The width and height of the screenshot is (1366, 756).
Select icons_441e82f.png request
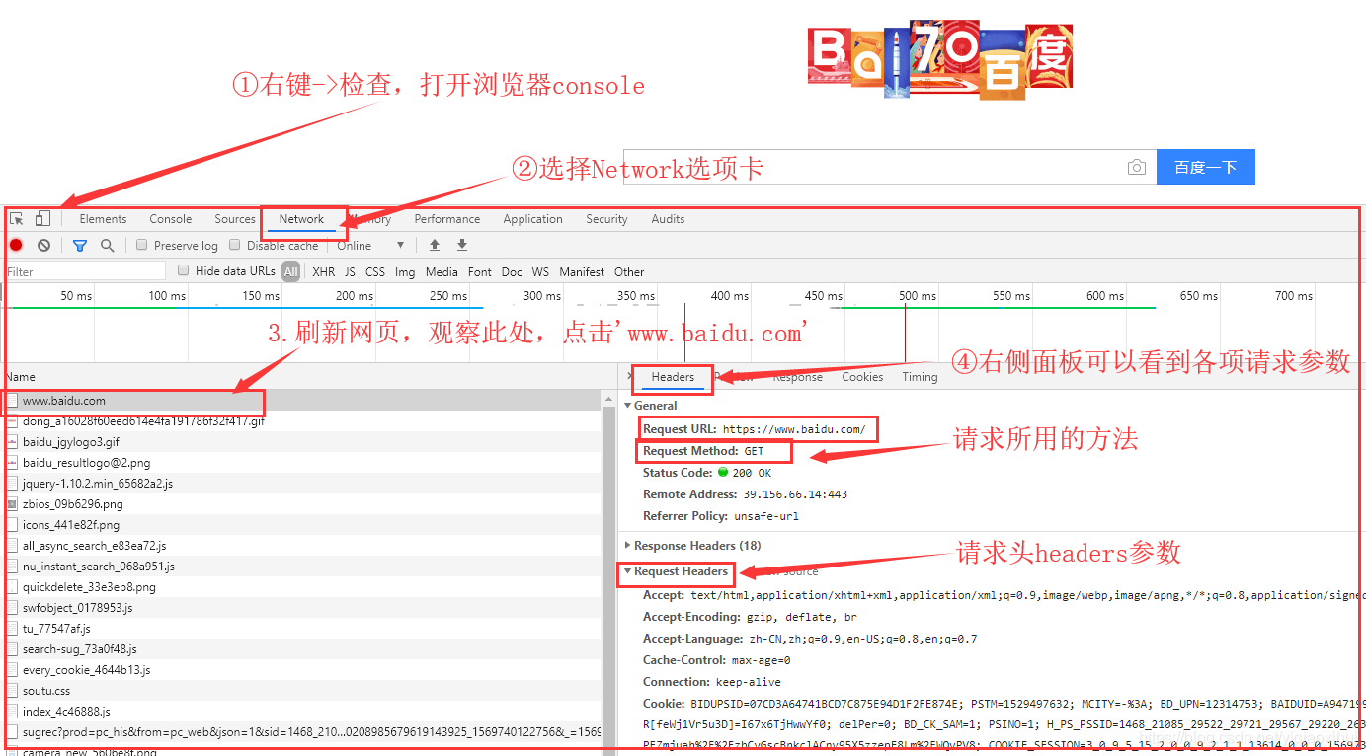tap(301, 525)
